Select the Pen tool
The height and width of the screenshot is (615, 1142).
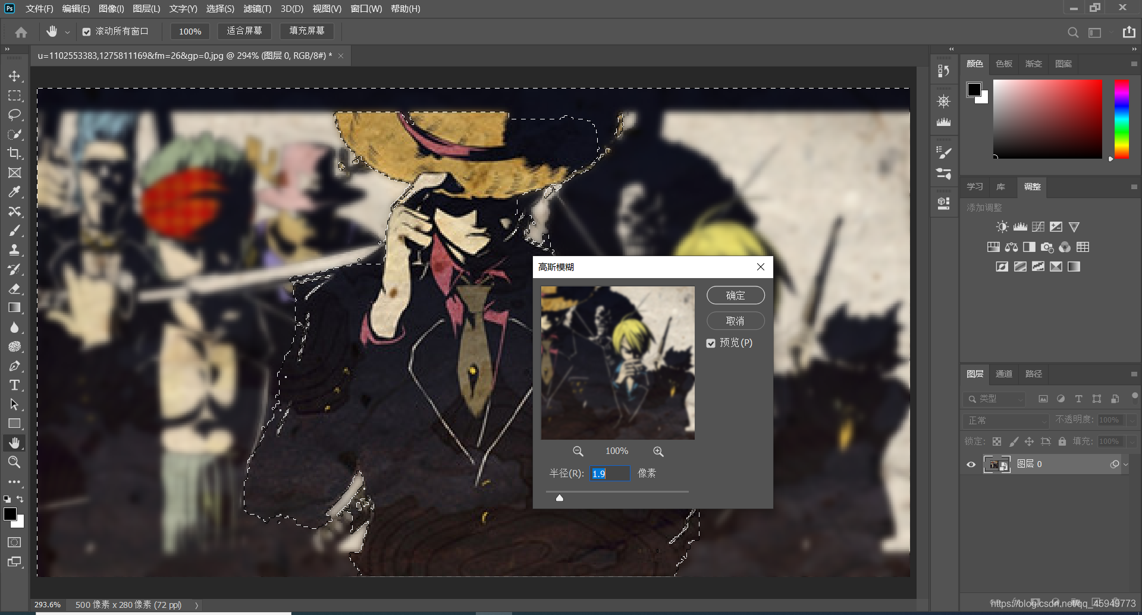tap(14, 366)
